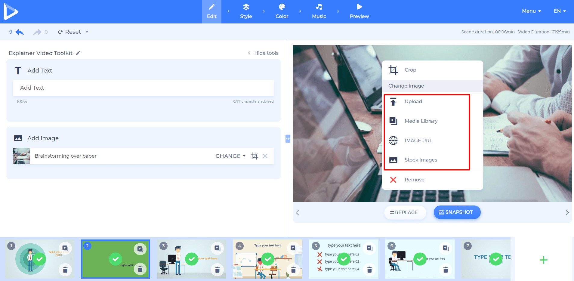
Task: Choose IMAGE URL to change the image
Action: 418,140
